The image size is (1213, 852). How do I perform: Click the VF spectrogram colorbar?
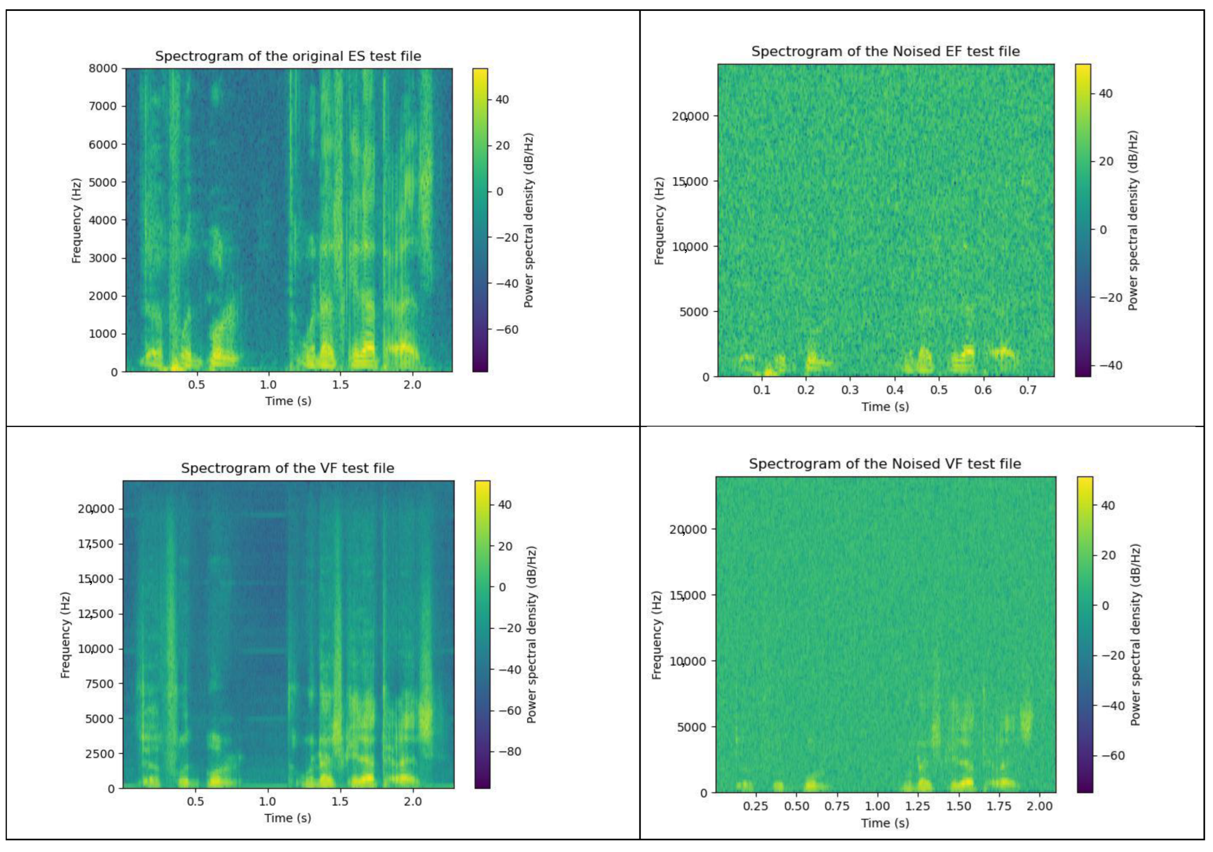coord(482,634)
